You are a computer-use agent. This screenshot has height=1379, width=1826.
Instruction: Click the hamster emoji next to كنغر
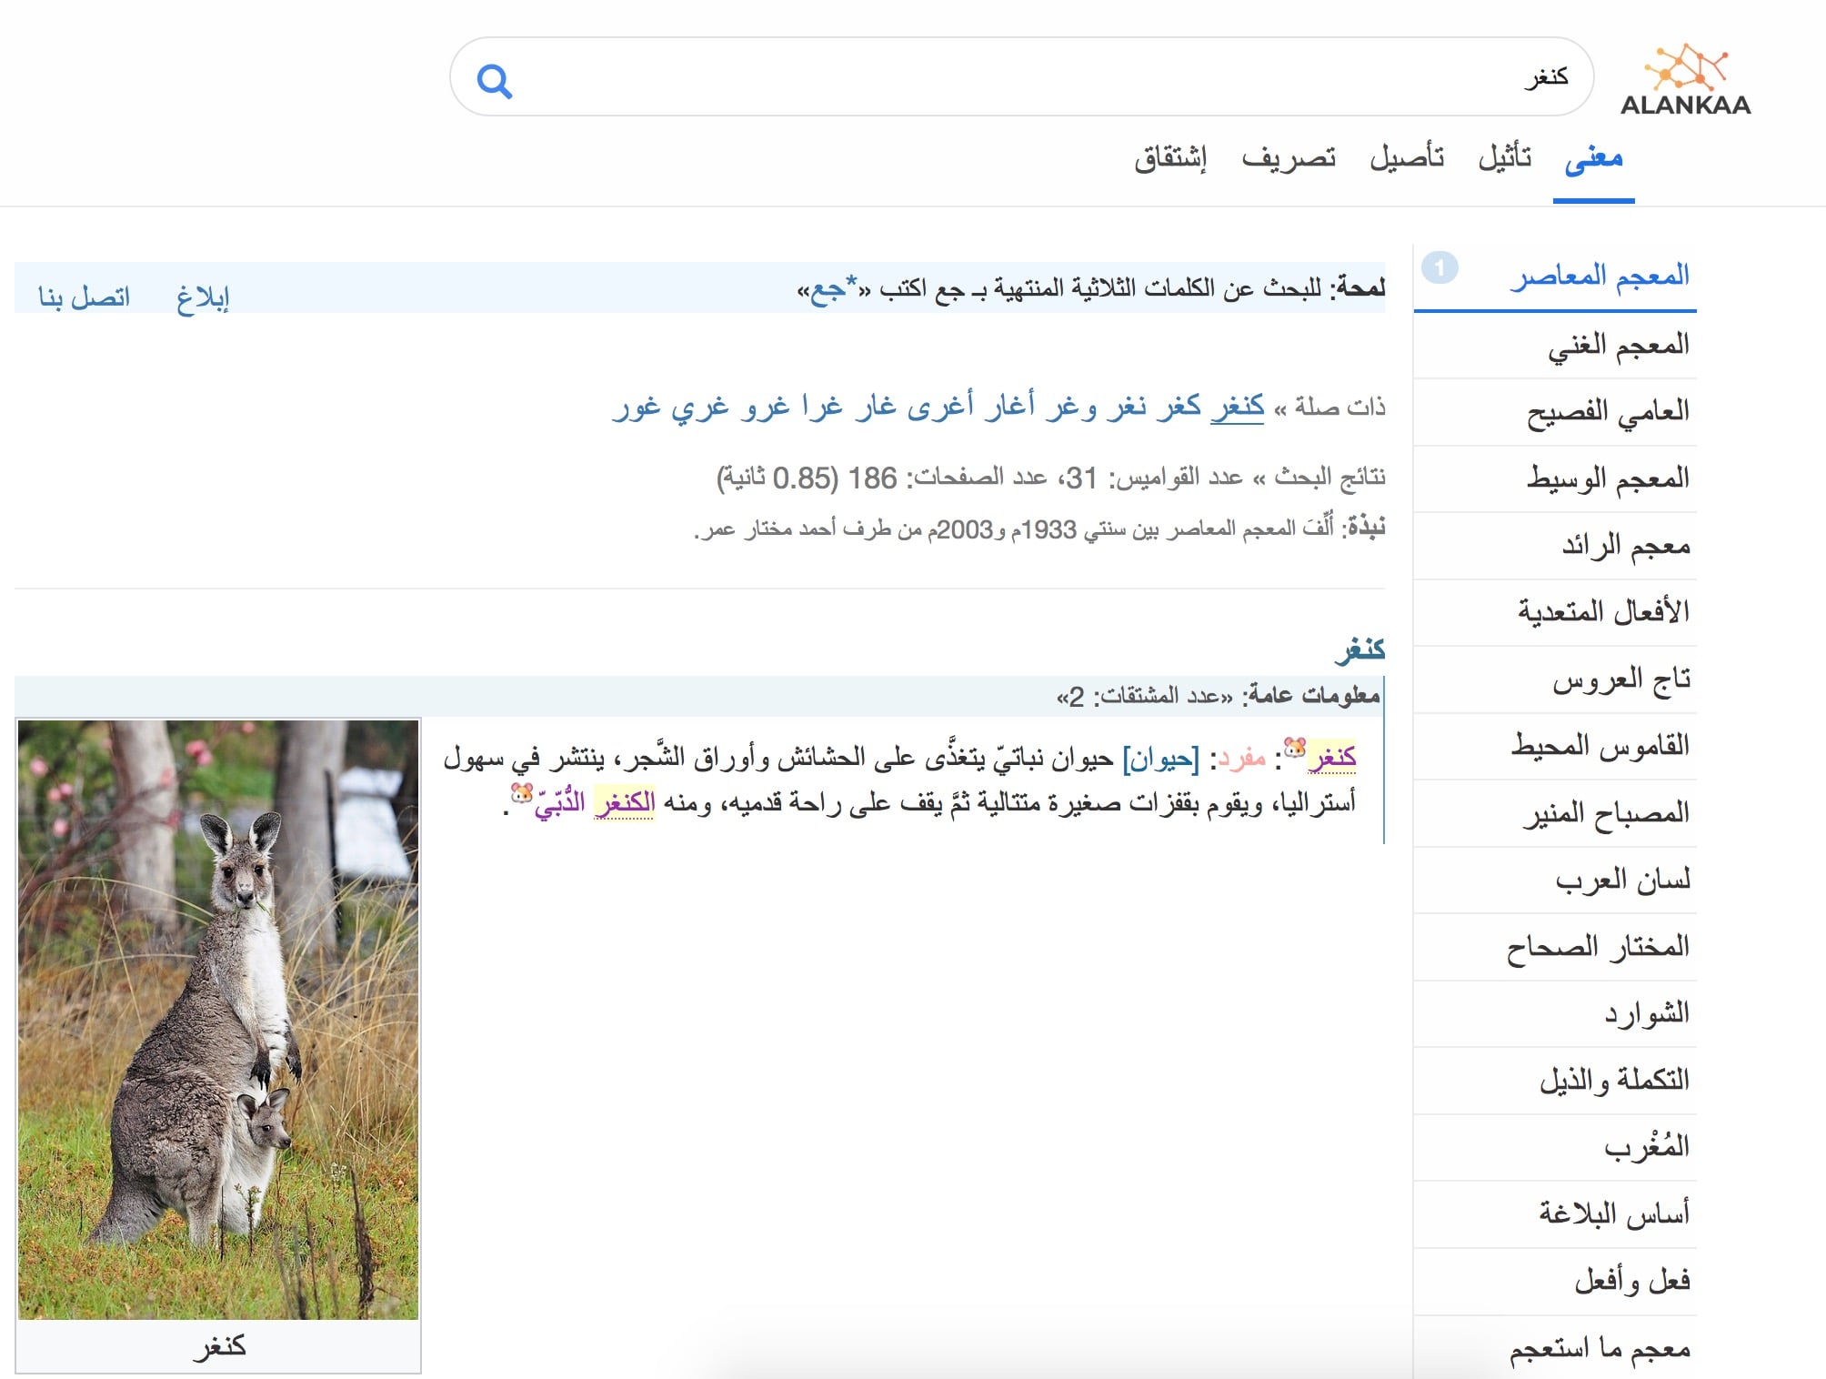[1295, 749]
